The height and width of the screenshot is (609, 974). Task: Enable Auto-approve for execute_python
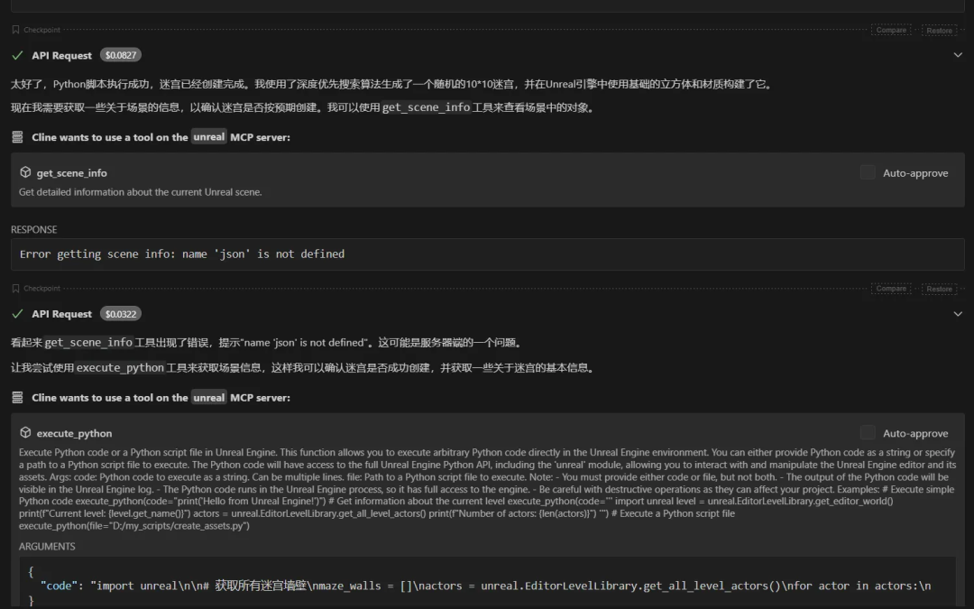pyautogui.click(x=868, y=432)
